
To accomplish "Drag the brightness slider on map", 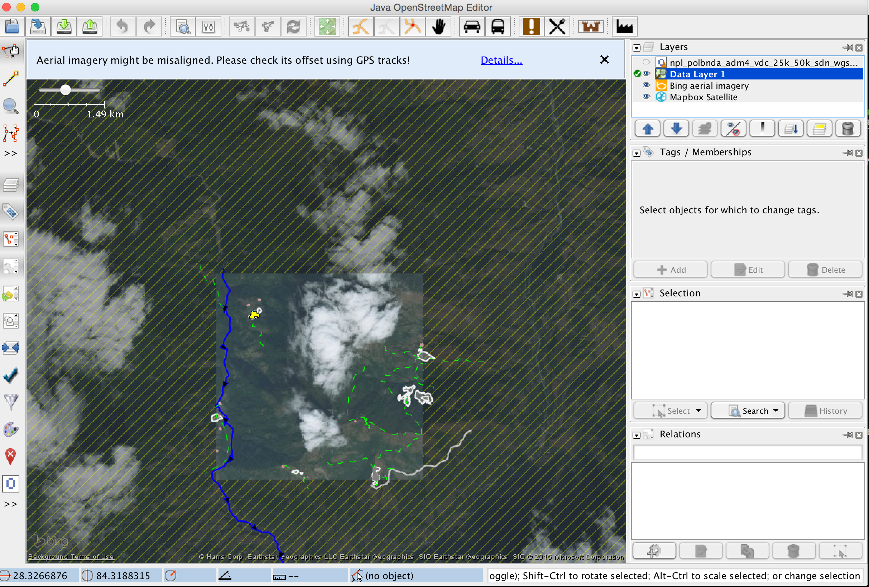I will (66, 91).
